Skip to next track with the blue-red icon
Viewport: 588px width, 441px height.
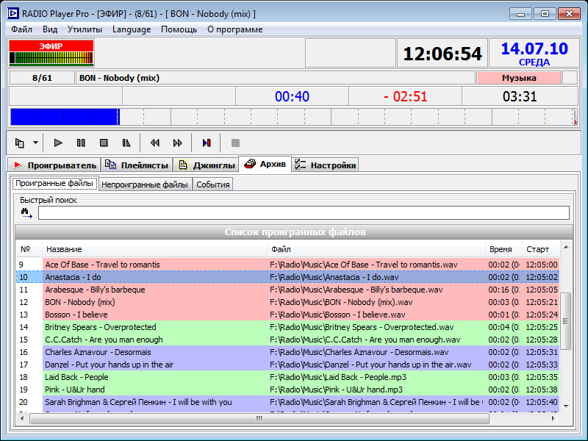click(x=207, y=143)
